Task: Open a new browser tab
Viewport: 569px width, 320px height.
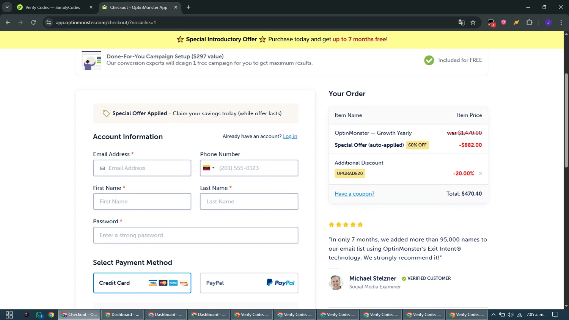Action: click(x=189, y=7)
